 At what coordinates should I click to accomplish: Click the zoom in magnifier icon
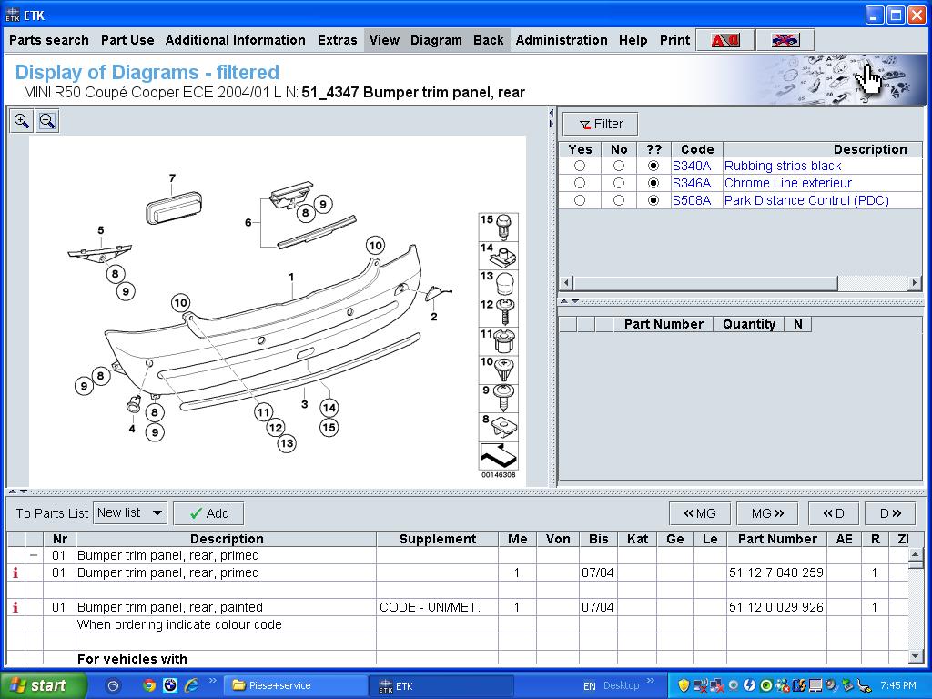tap(22, 121)
